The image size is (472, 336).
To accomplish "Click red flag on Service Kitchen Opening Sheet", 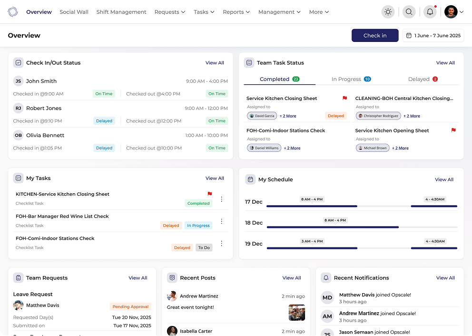I will 453,130.
